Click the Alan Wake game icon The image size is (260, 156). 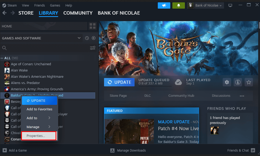7,70
